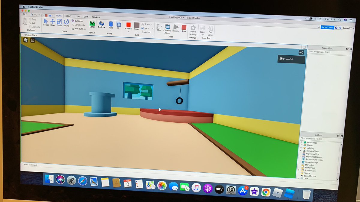Click Paste in Clipboard group
The width and height of the screenshot is (360, 202).
[x=25, y=21]
